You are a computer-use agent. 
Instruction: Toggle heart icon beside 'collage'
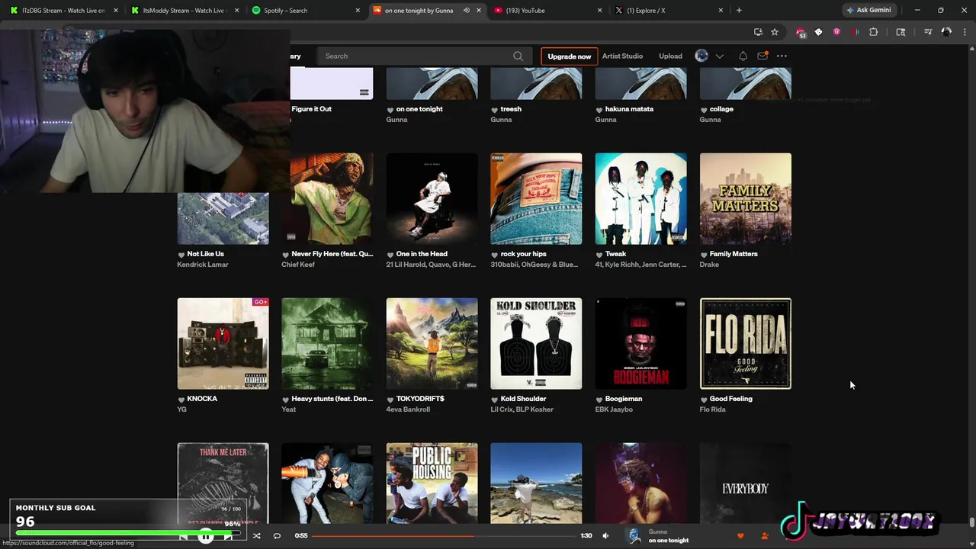coord(704,110)
